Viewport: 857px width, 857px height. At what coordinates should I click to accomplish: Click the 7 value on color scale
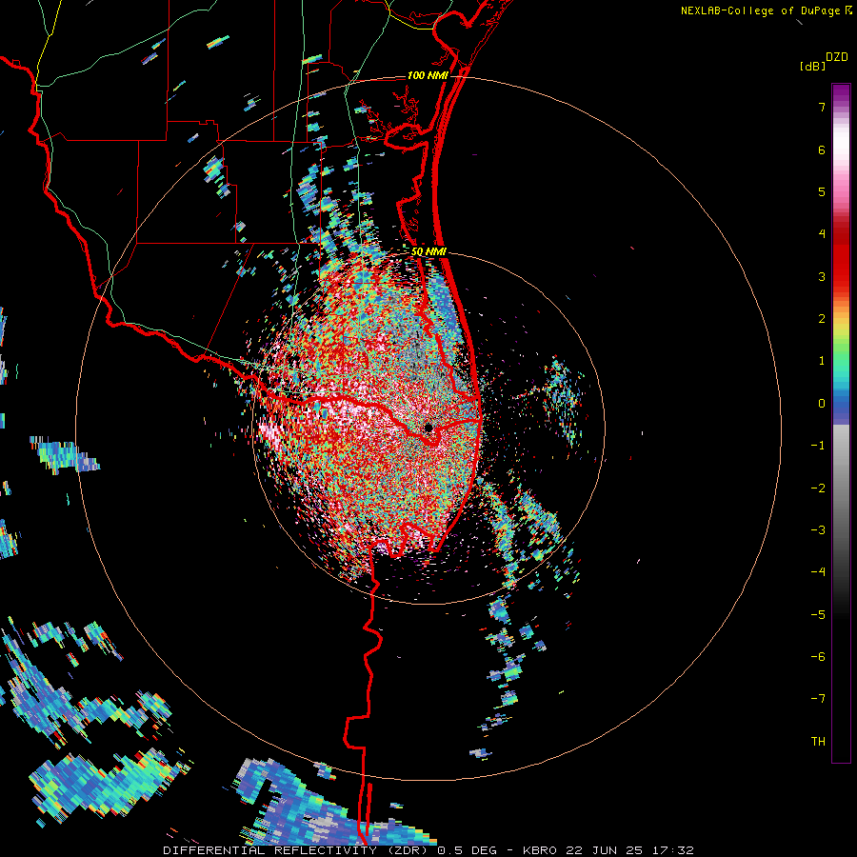pyautogui.click(x=822, y=107)
